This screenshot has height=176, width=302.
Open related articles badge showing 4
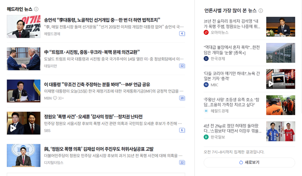point(182,34)
